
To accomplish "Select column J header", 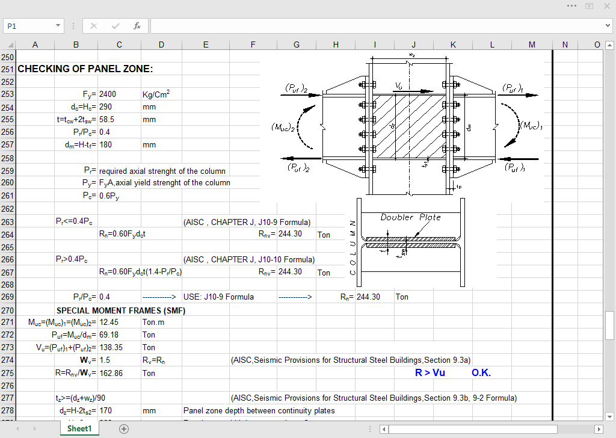I will coord(414,45).
